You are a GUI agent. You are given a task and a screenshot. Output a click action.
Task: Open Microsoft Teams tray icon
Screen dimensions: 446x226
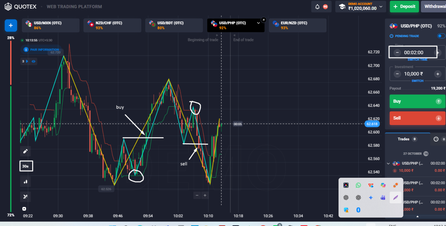383,198
